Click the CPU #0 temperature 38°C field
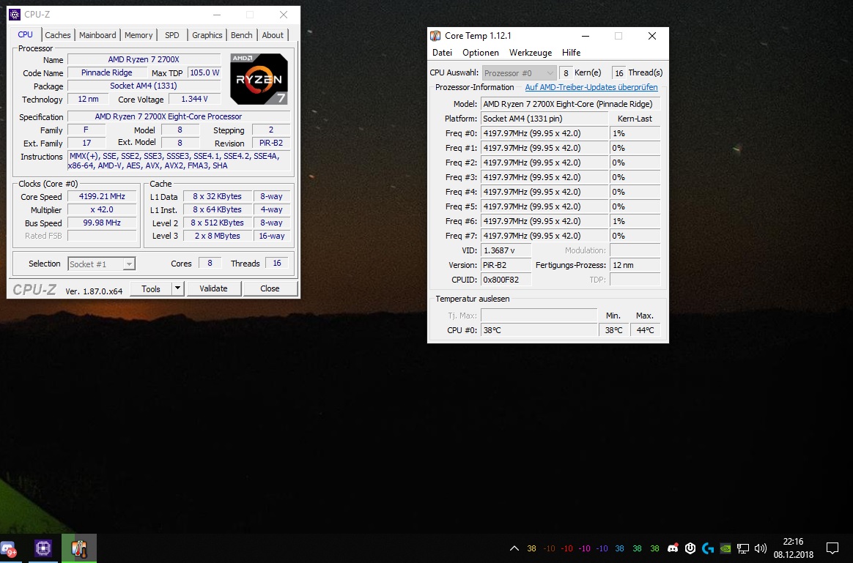Screen dimensions: 853x563 [x=539, y=330]
